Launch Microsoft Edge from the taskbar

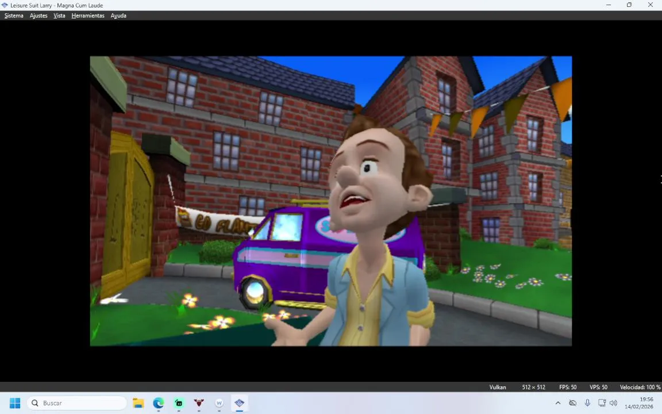159,403
